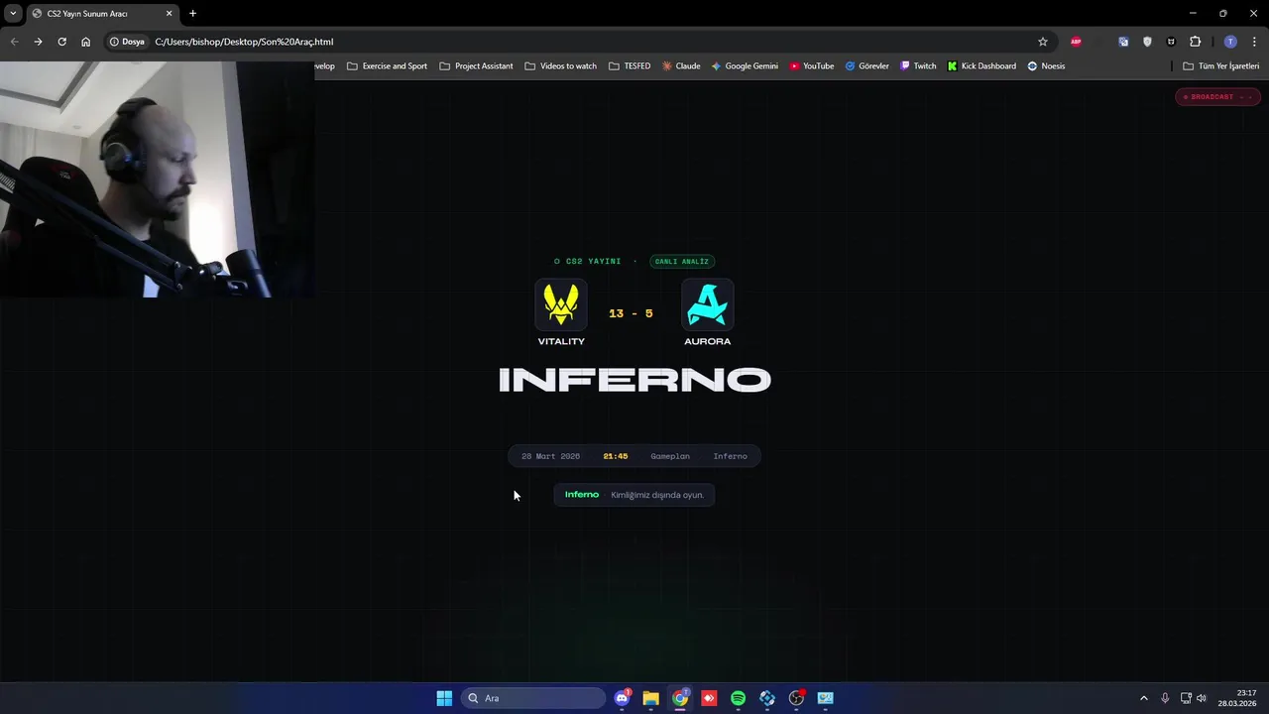The image size is (1269, 714).
Task: Switch to Chrome in the taskbar
Action: coord(680,698)
